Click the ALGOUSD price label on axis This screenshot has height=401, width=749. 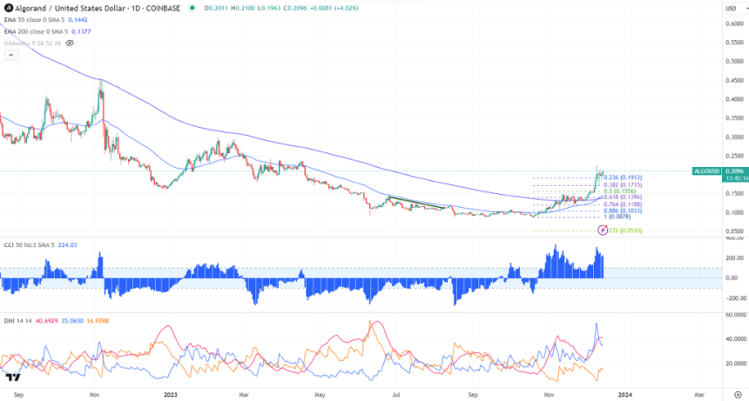704,171
